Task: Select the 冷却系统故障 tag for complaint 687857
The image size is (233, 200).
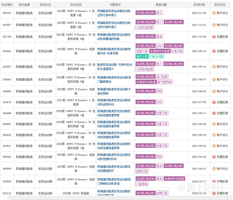Action: 144,27
